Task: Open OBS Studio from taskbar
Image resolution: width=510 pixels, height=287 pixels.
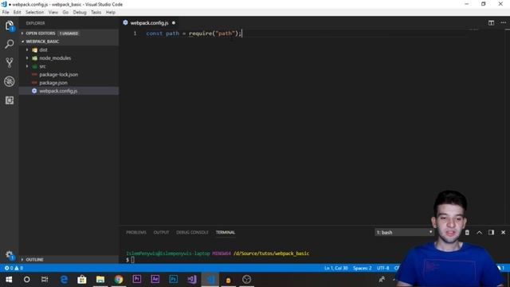Action: [x=246, y=280]
